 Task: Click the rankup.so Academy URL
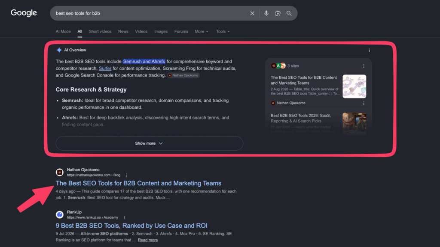tap(92, 217)
